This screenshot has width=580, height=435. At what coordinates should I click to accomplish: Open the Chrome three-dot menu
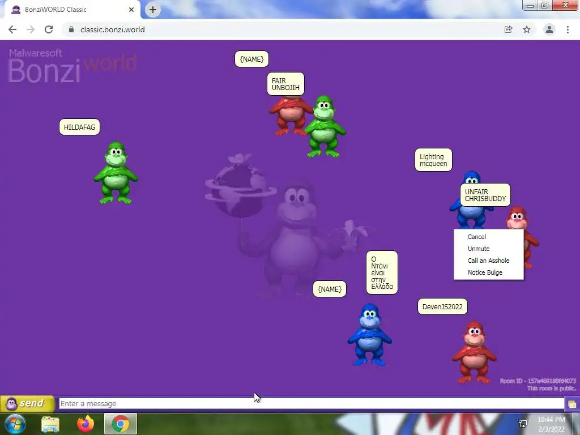coord(568,29)
